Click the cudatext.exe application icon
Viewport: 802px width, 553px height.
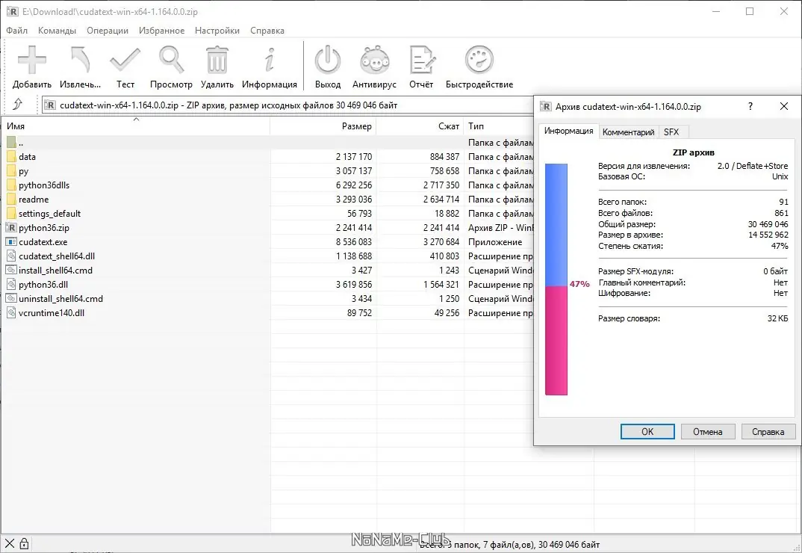[x=11, y=241]
